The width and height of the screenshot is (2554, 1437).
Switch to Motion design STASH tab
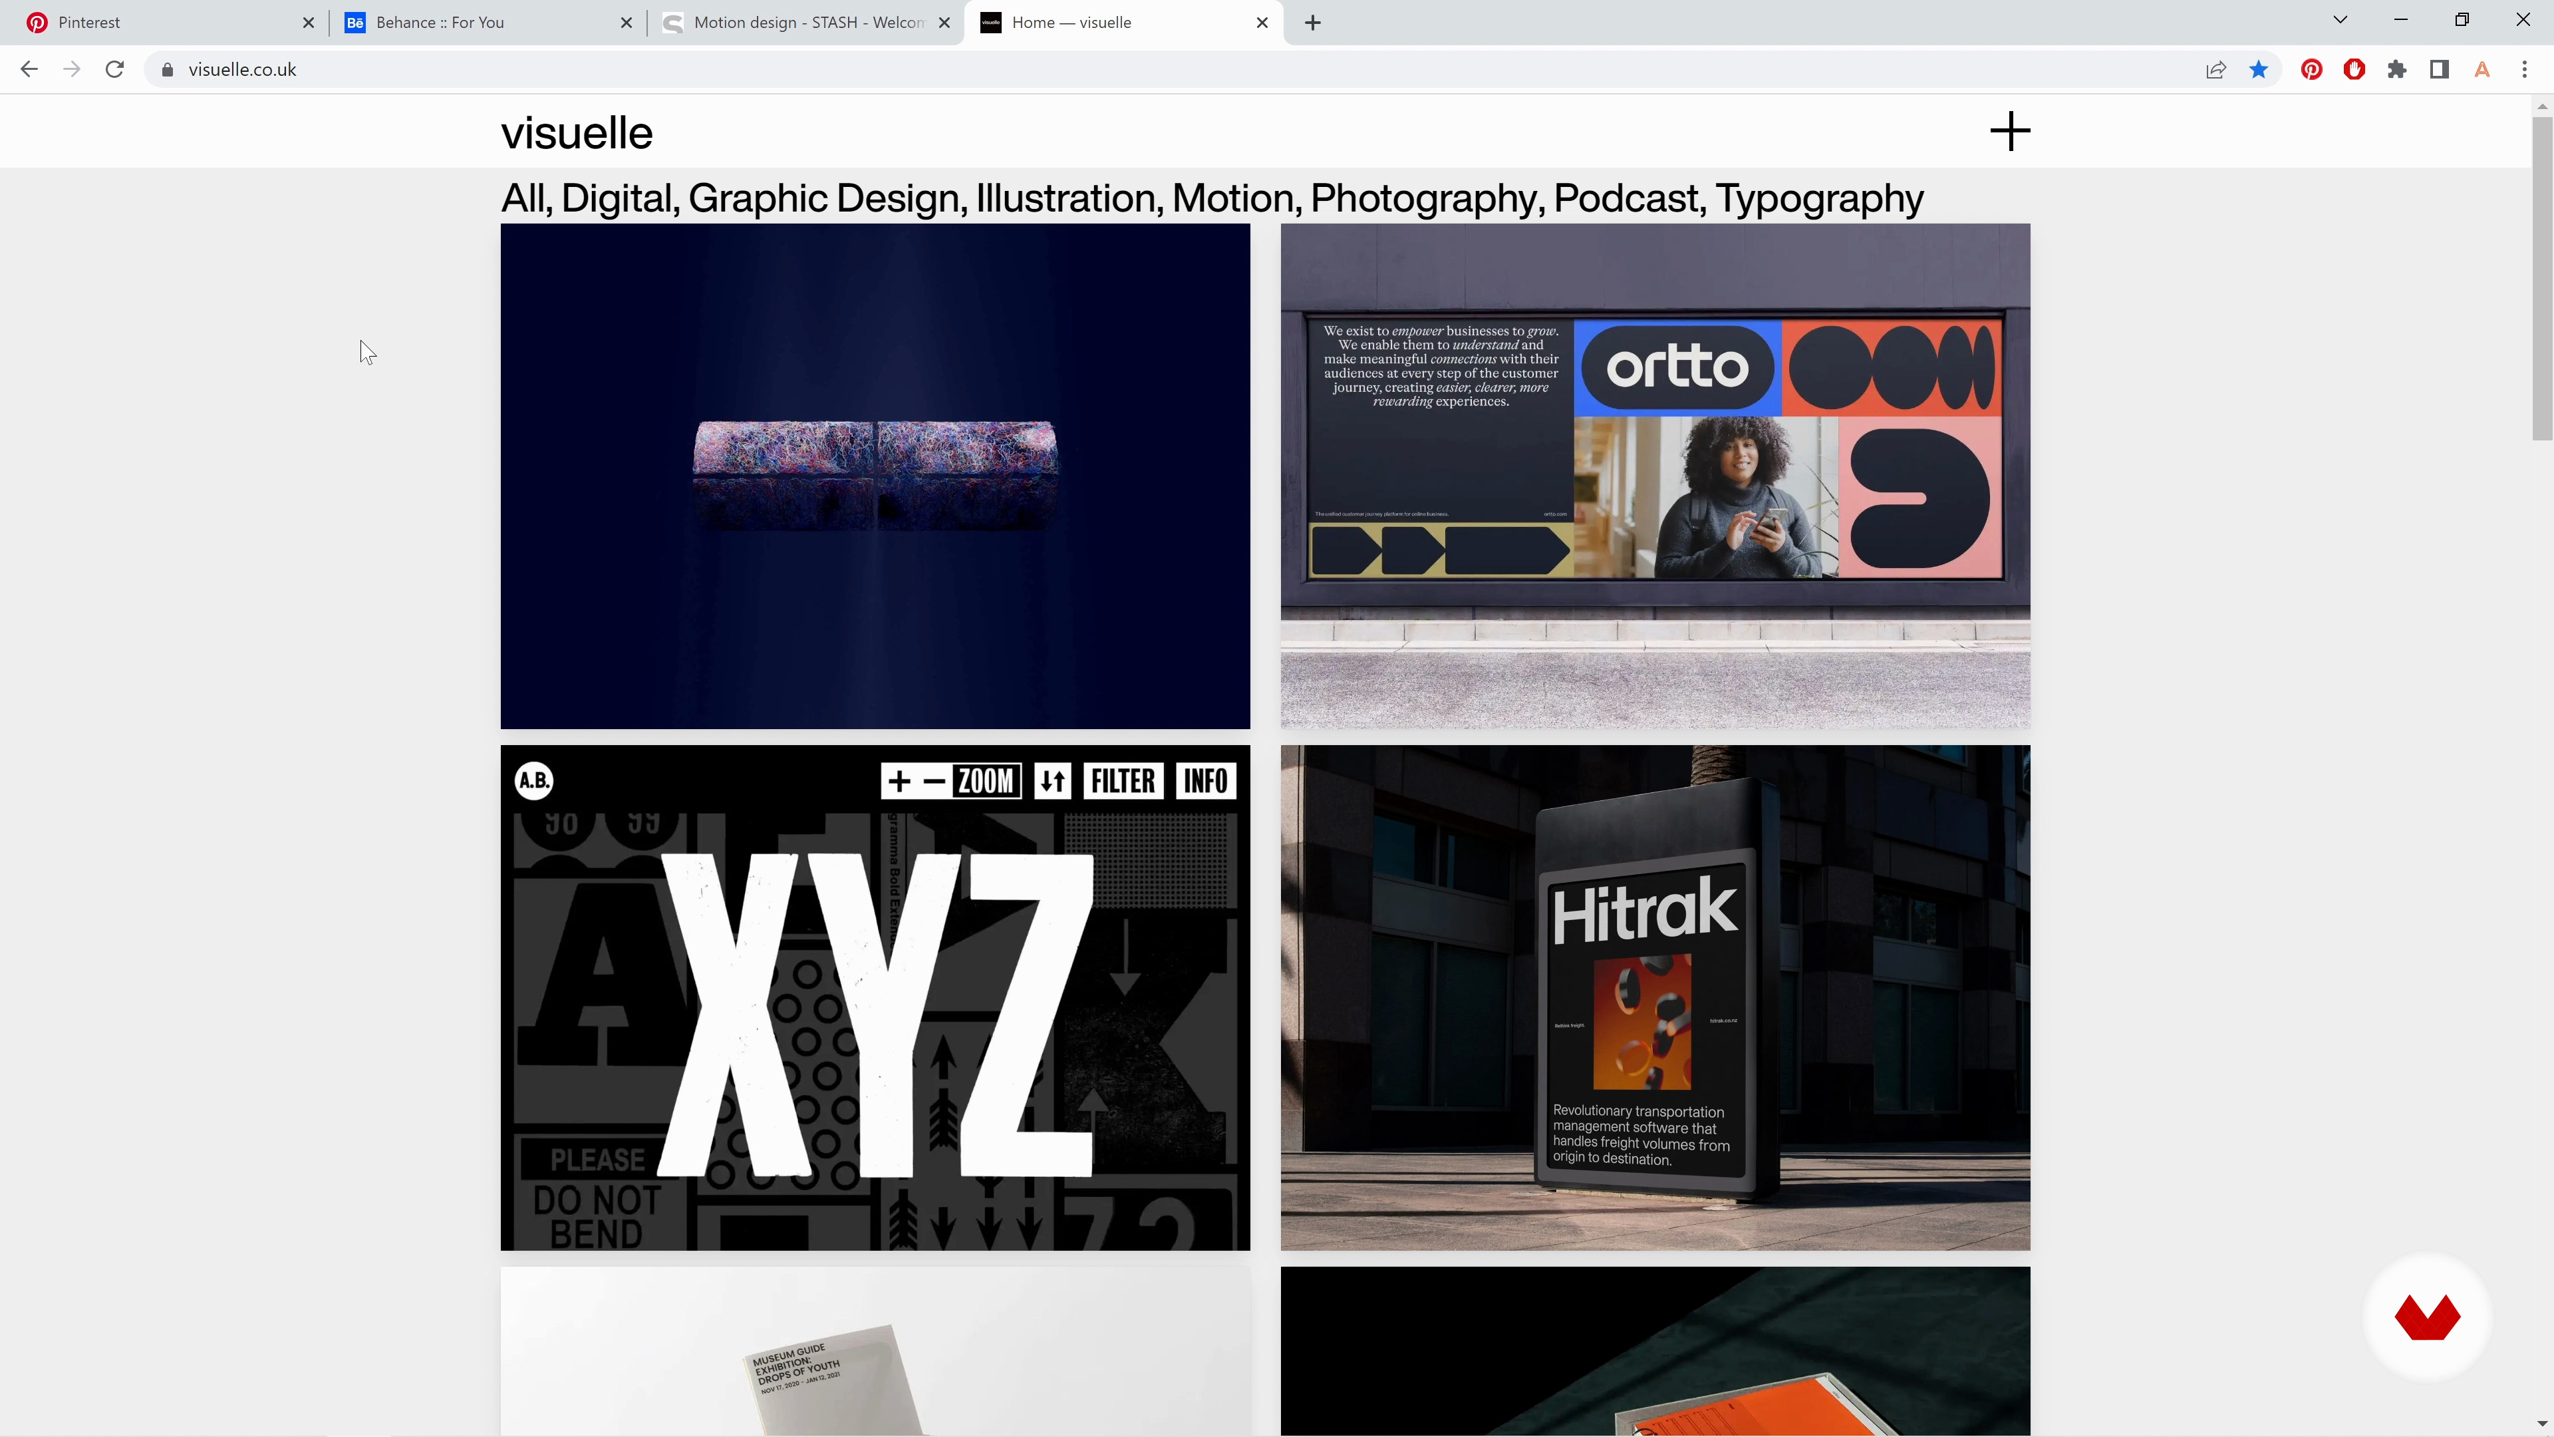click(x=805, y=23)
